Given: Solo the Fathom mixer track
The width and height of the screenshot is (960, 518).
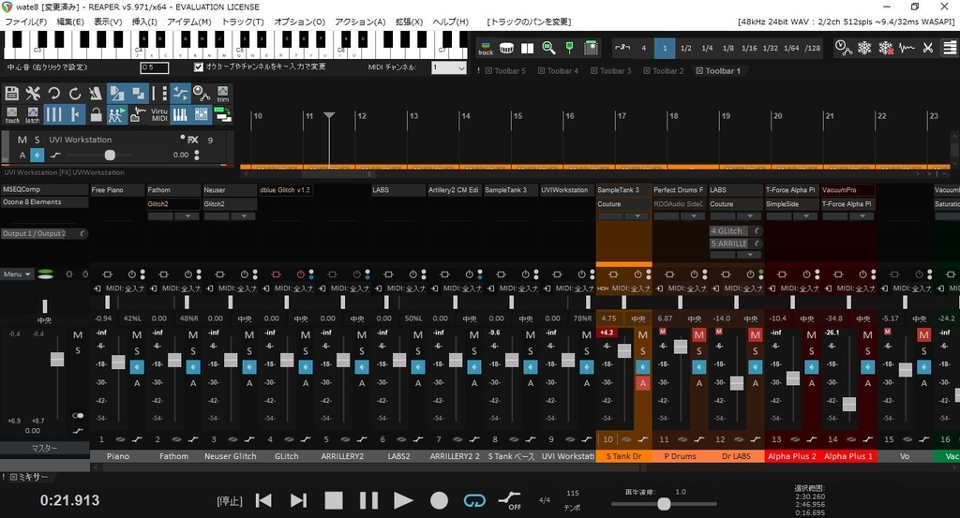Looking at the screenshot, I should coord(193,351).
